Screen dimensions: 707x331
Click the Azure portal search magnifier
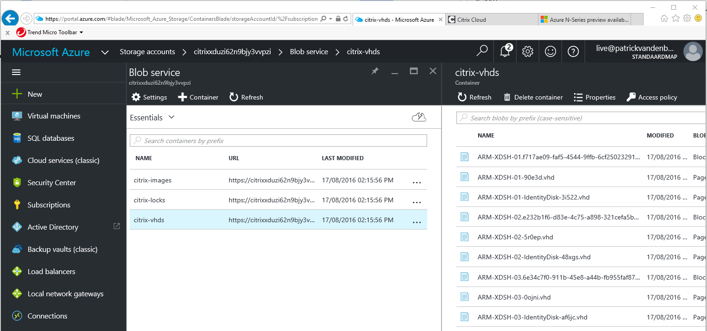(482, 51)
